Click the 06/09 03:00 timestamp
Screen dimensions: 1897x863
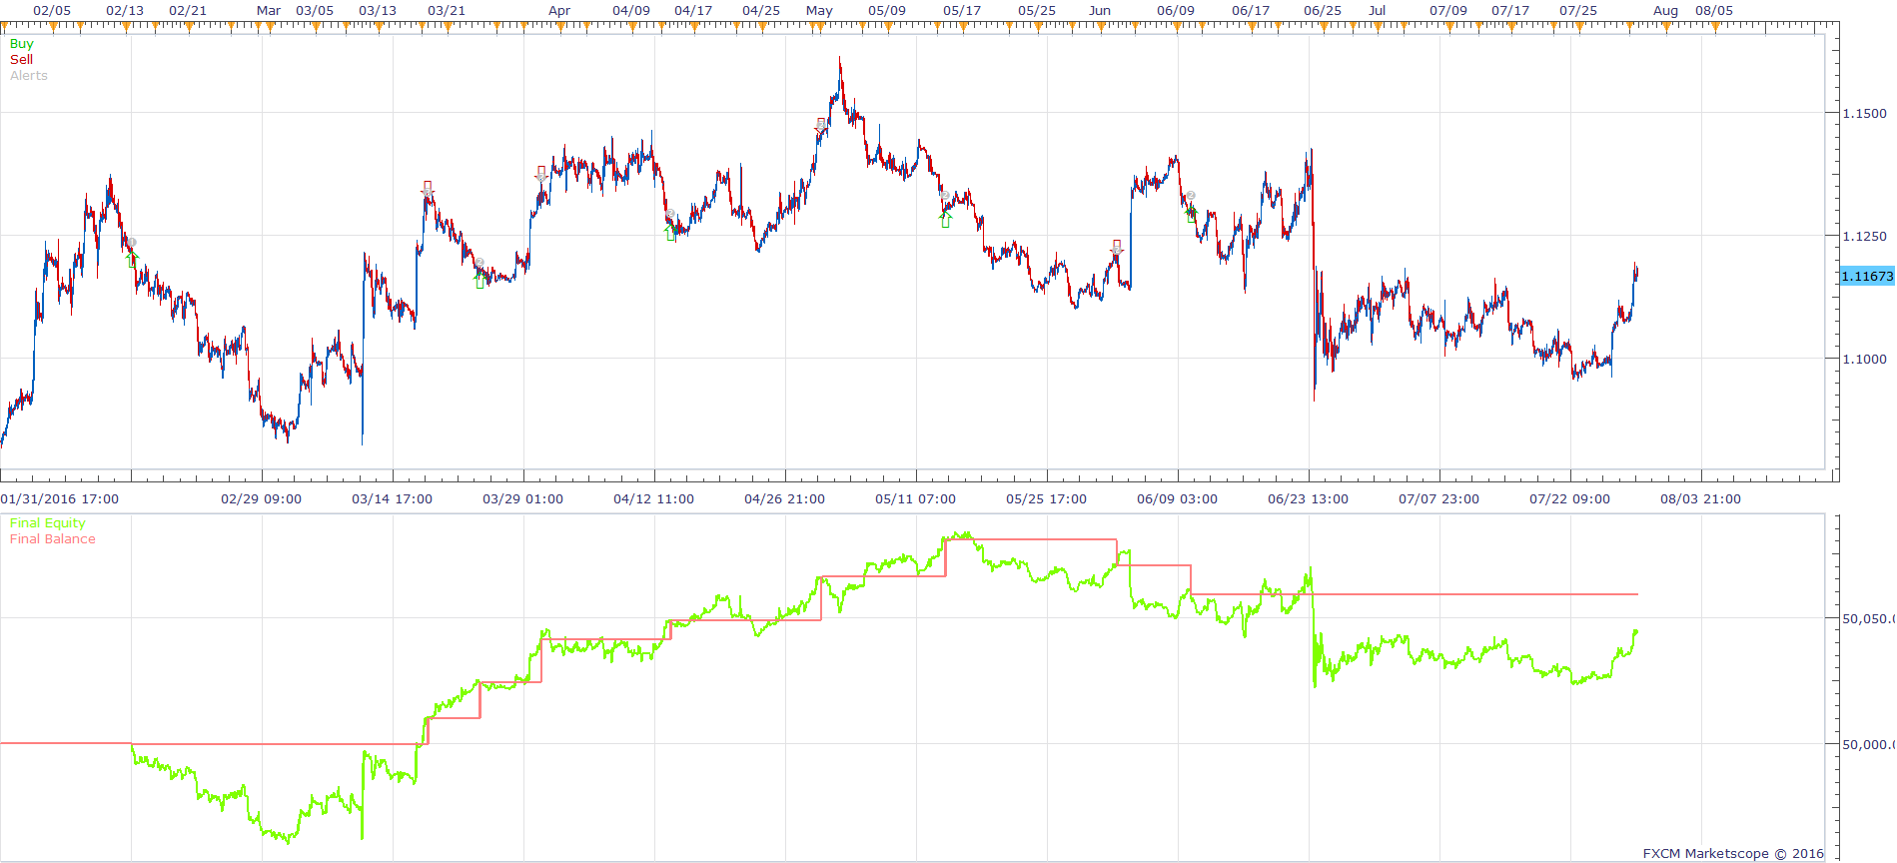click(1177, 498)
